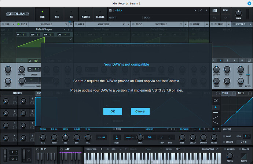This screenshot has height=164, width=253.
Task: Select next OSC A wavetable arrow
Action: (71, 29)
